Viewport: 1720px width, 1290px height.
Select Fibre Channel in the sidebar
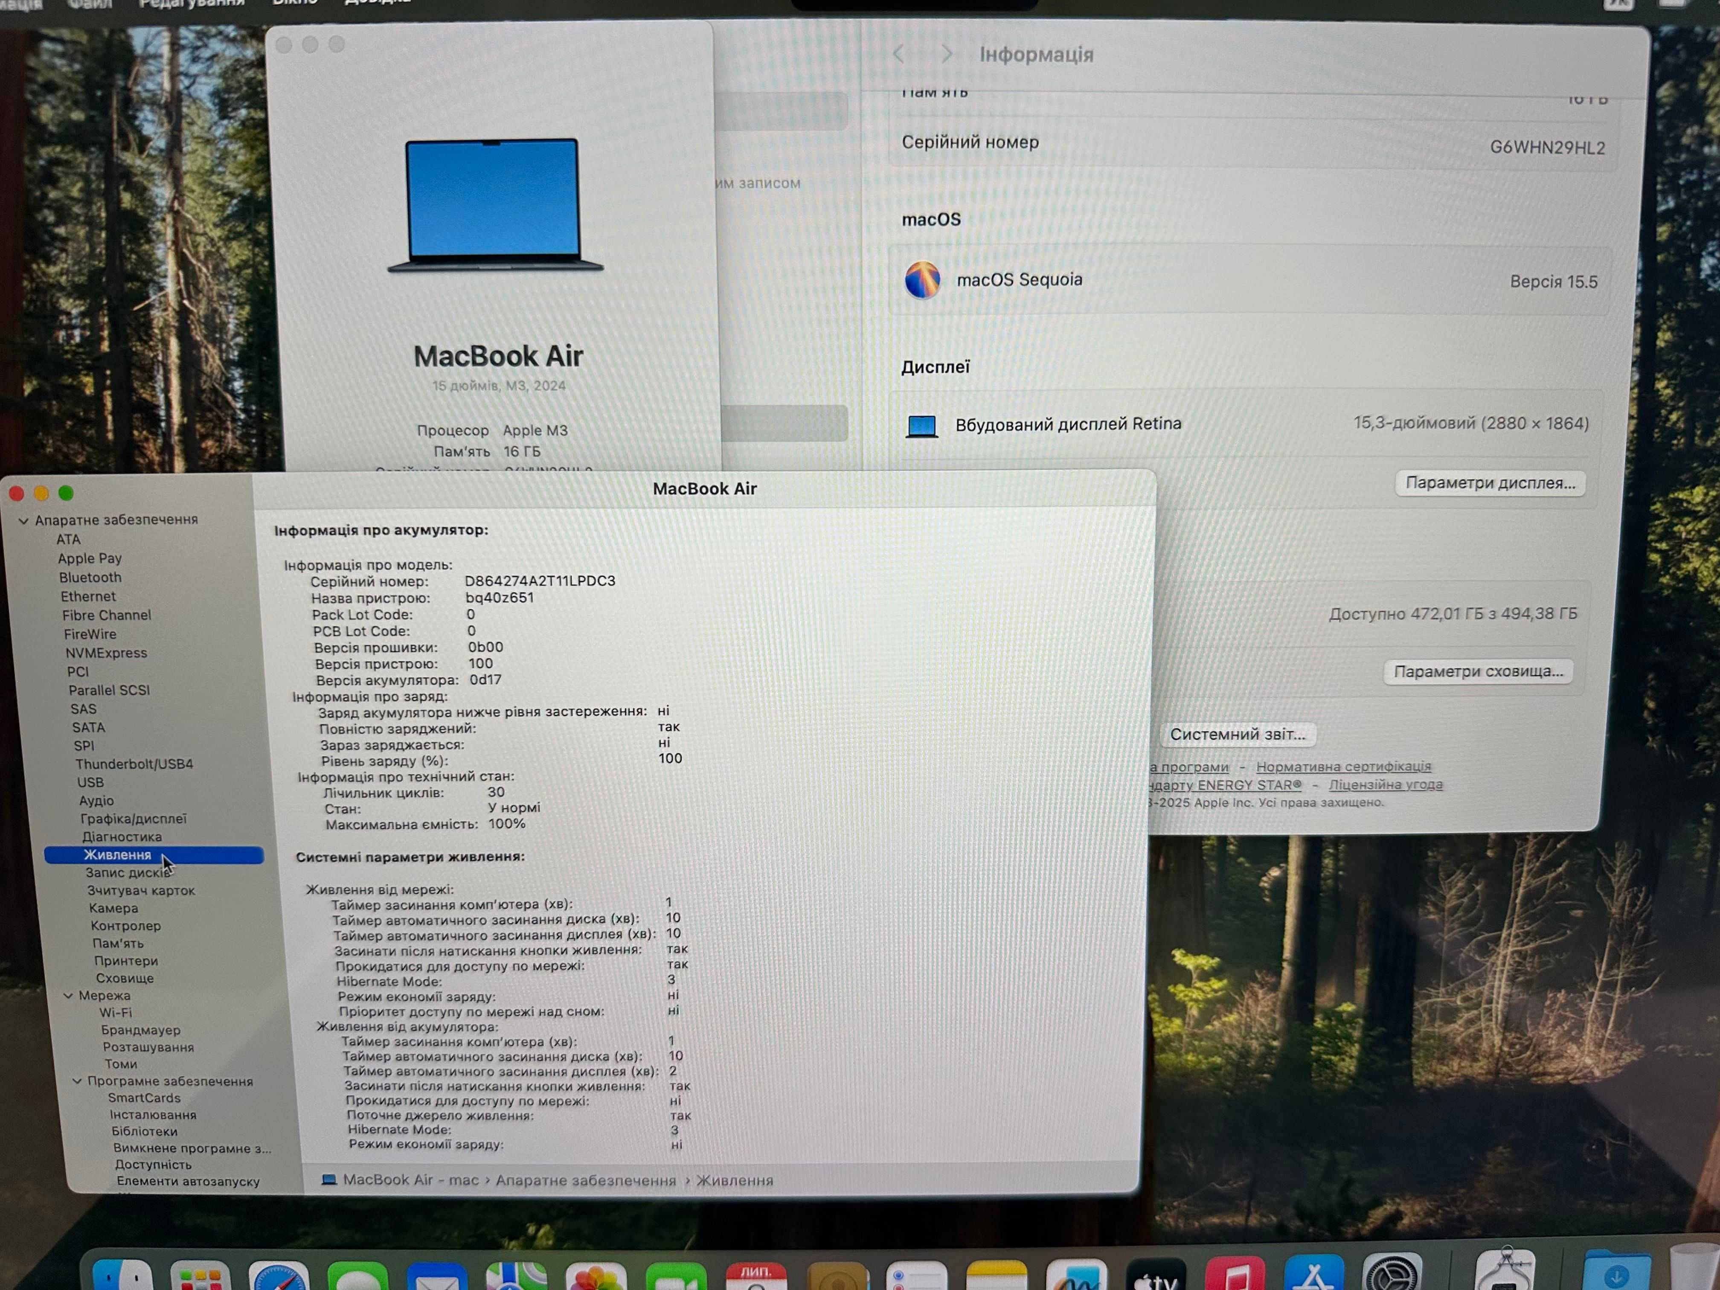(107, 615)
